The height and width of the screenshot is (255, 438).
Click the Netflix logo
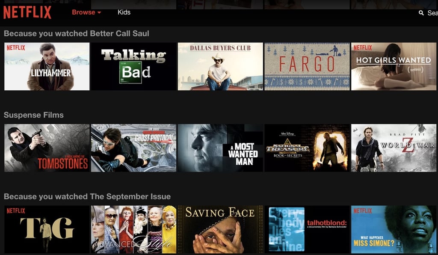click(27, 12)
